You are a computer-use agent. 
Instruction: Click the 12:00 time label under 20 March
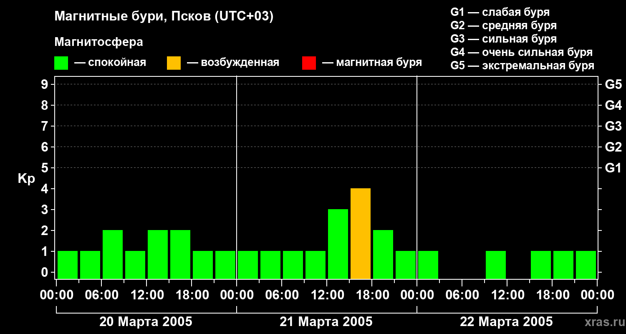point(146,295)
